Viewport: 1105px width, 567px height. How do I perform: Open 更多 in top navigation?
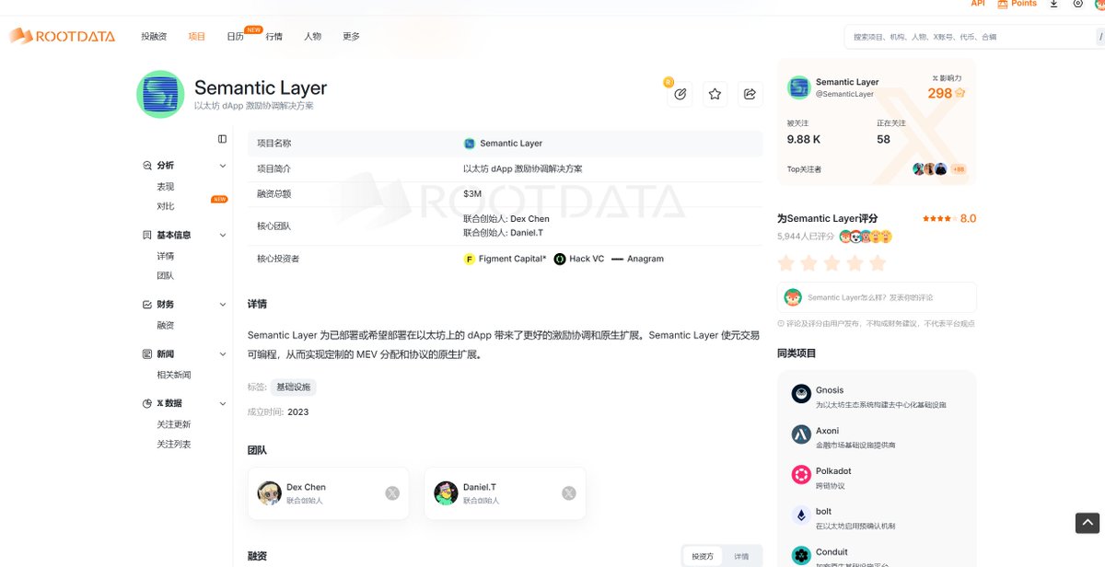pos(351,37)
